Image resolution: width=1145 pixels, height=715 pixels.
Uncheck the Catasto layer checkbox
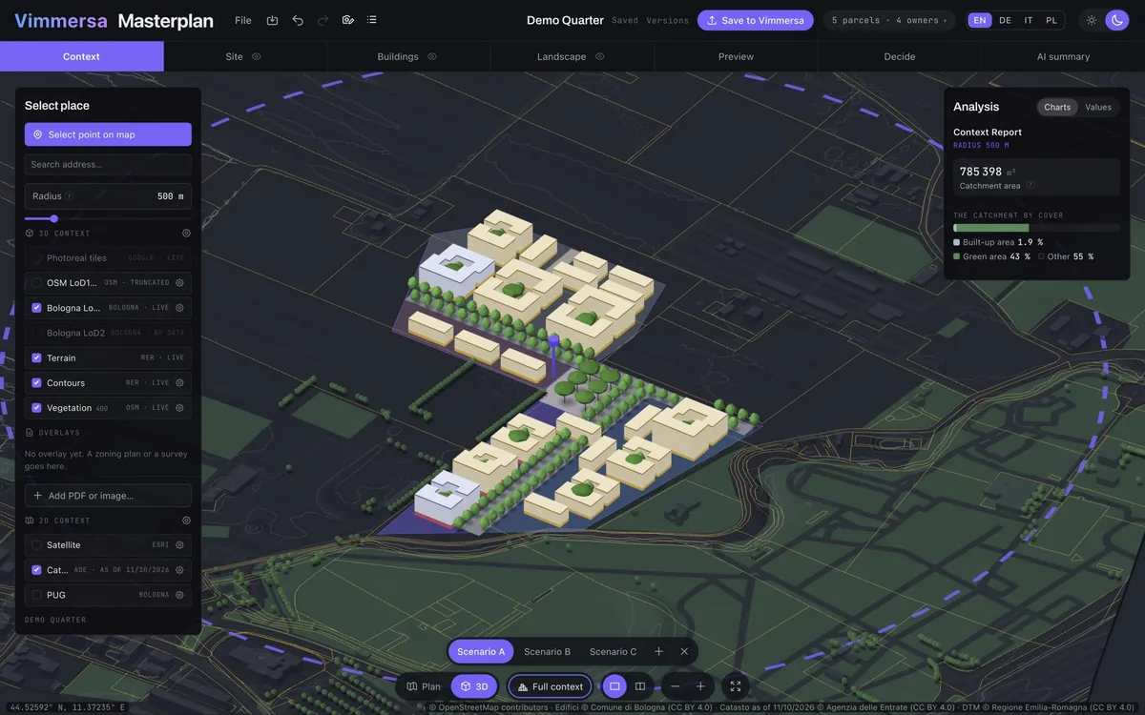[x=36, y=570]
